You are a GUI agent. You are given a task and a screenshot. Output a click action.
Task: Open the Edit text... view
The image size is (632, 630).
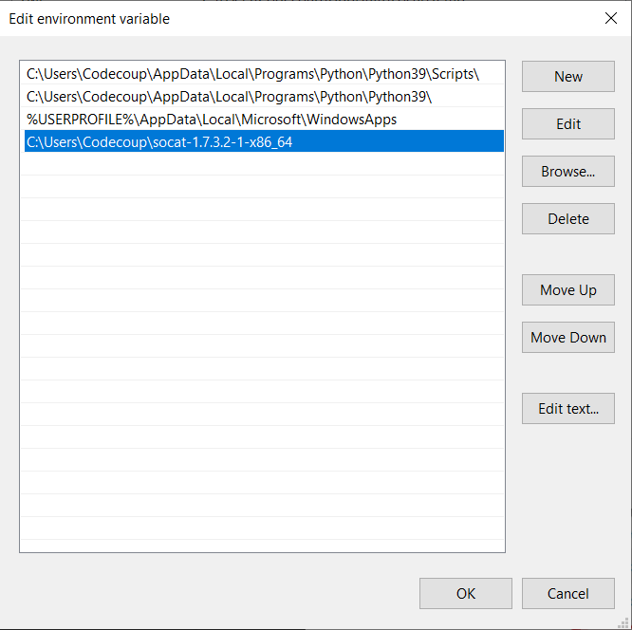tap(567, 409)
